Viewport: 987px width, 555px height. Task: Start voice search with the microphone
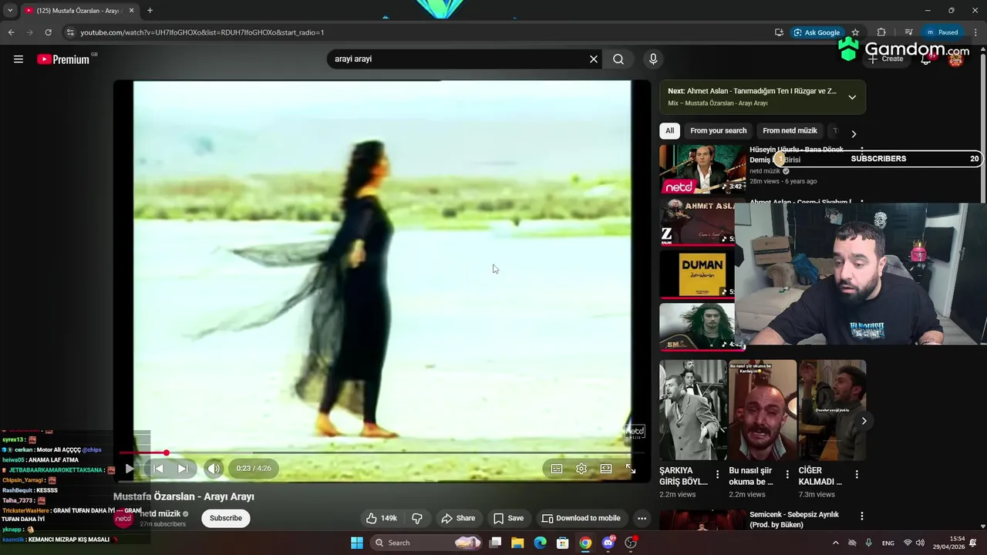(653, 59)
